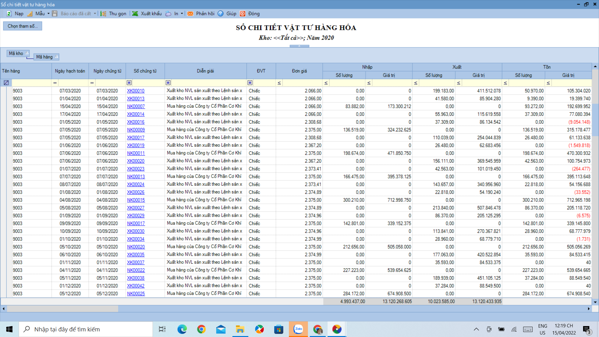Open the Báo cáo đã cất dropdown arrow
Screen dimensions: 599x337
tap(95, 14)
